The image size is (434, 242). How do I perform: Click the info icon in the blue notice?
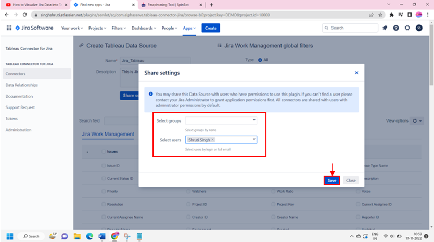151,94
